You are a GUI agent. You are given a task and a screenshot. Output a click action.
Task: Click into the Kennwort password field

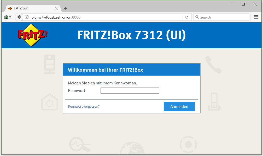pos(130,91)
